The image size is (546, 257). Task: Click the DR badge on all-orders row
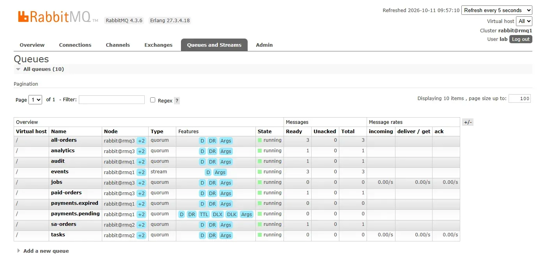coord(212,141)
